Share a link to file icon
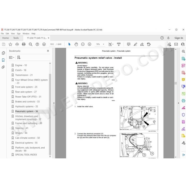Screen dimensions: 186x186 (169, 44)
